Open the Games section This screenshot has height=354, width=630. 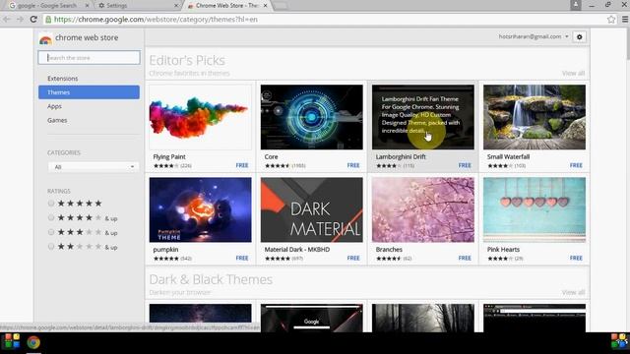coord(57,120)
